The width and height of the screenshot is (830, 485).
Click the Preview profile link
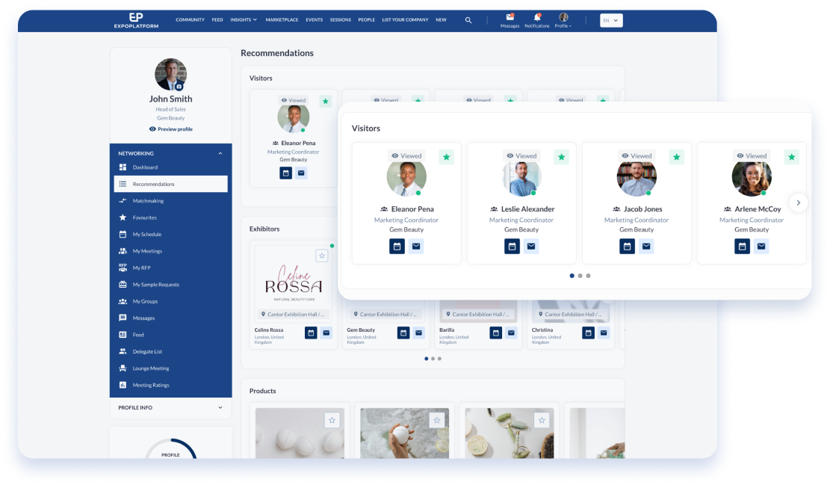click(170, 129)
